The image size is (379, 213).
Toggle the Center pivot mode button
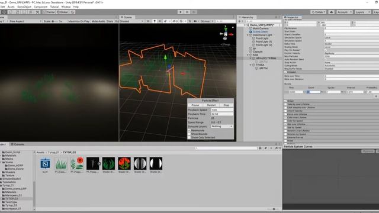(x=49, y=12)
